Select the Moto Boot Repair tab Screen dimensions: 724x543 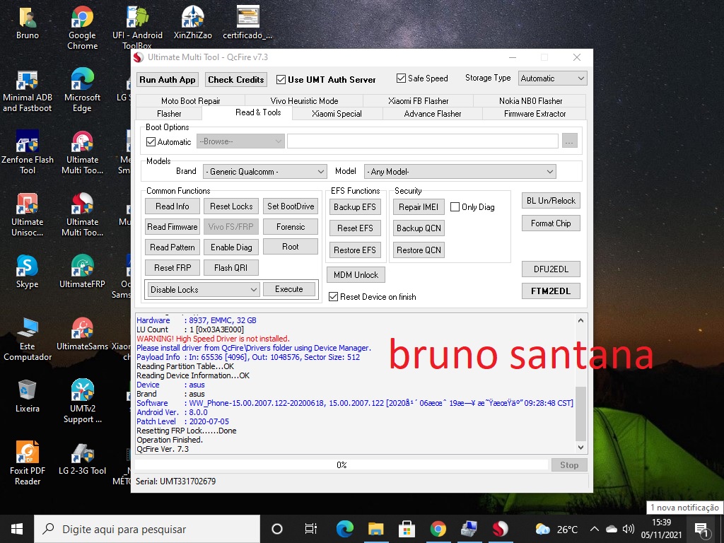pos(191,100)
